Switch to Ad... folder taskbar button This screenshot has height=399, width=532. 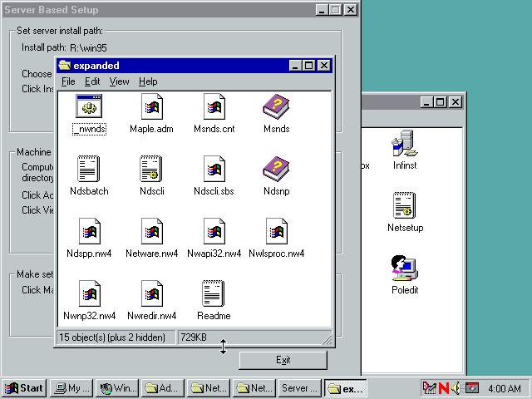(163, 388)
